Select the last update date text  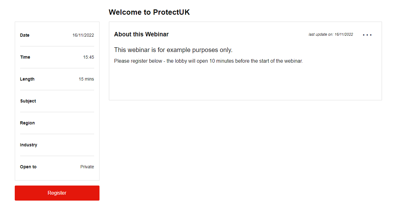[x=330, y=34]
